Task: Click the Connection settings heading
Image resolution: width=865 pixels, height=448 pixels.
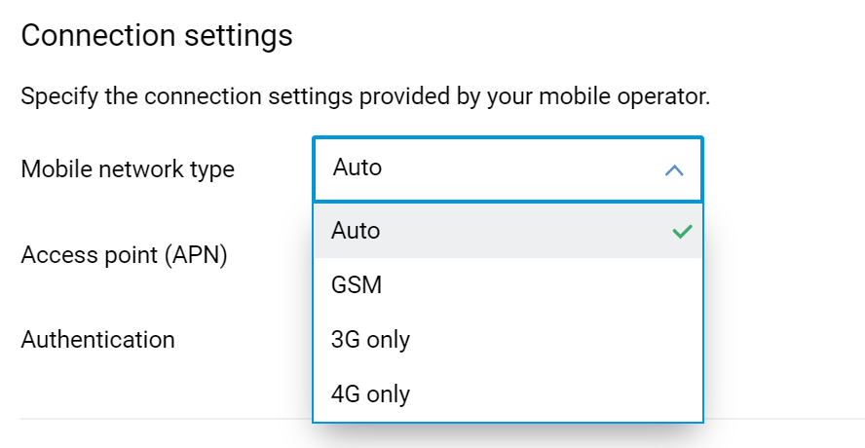Action: [x=157, y=36]
